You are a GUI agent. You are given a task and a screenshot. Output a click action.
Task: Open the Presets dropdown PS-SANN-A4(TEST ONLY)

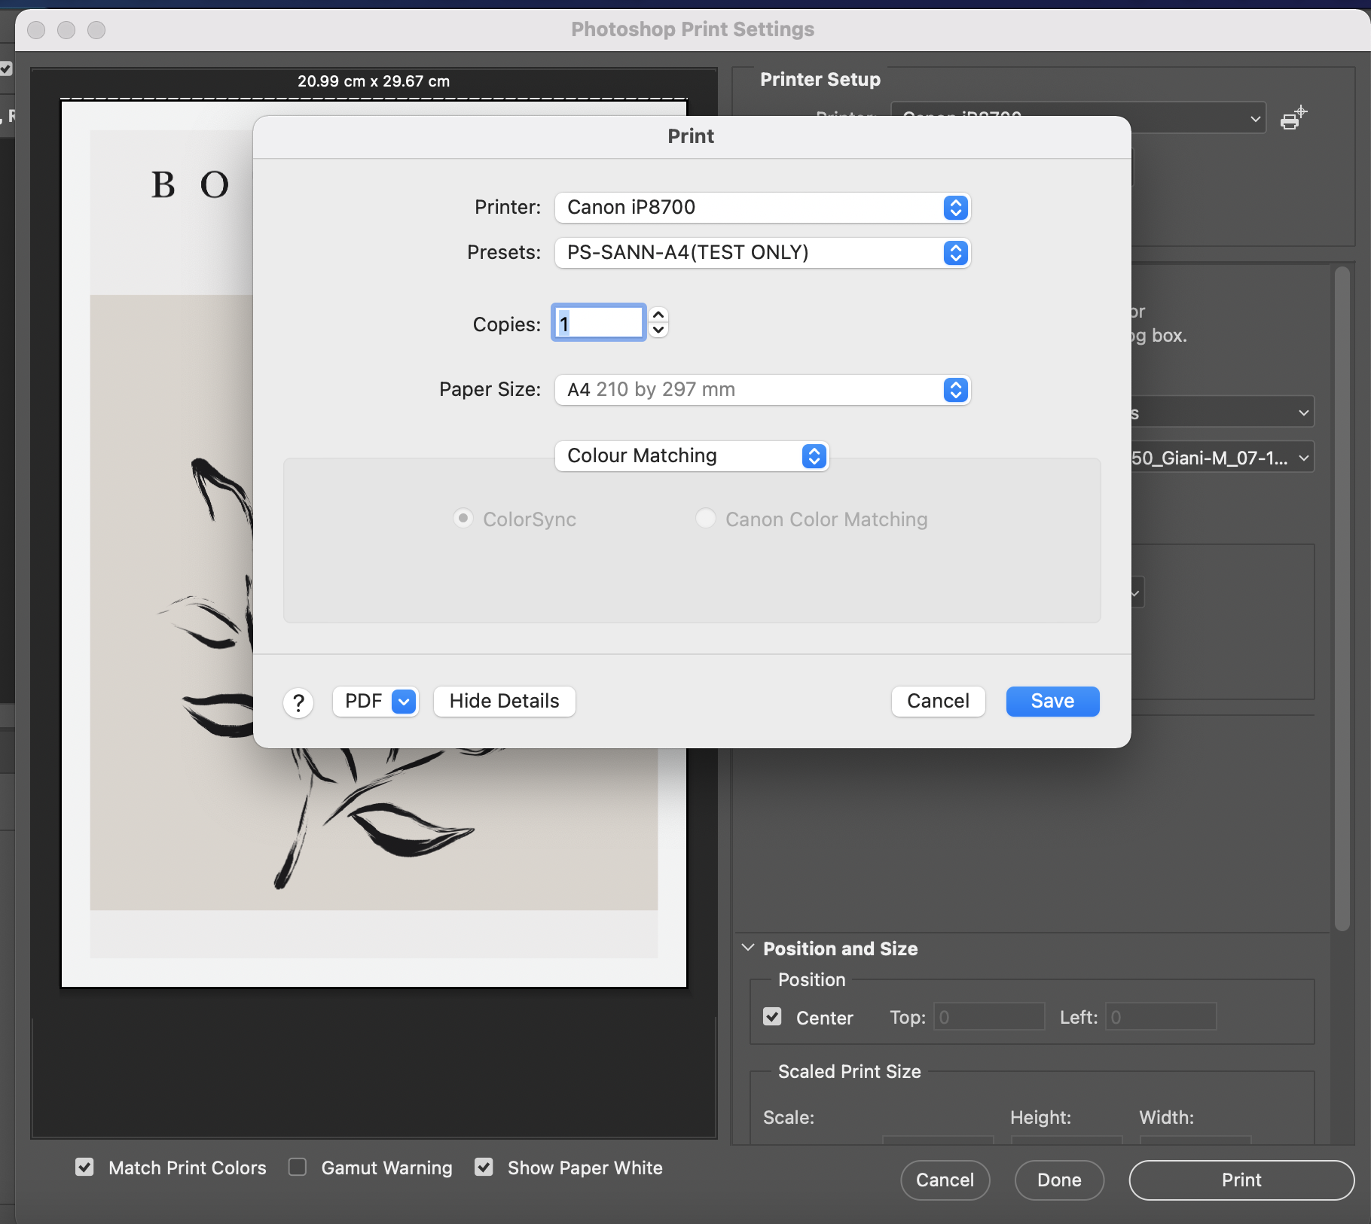coord(762,253)
